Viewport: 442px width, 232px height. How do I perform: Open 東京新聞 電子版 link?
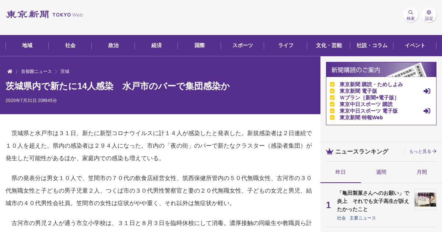(358, 91)
